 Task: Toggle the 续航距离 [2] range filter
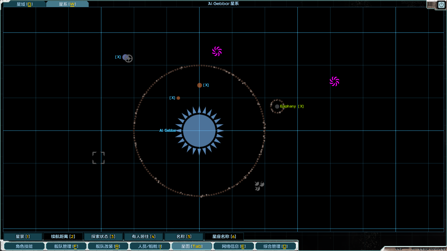click(63, 237)
